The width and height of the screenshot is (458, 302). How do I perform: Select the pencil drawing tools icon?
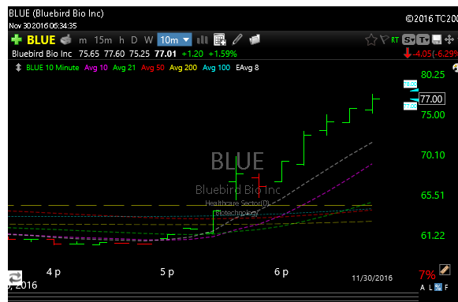click(237, 39)
